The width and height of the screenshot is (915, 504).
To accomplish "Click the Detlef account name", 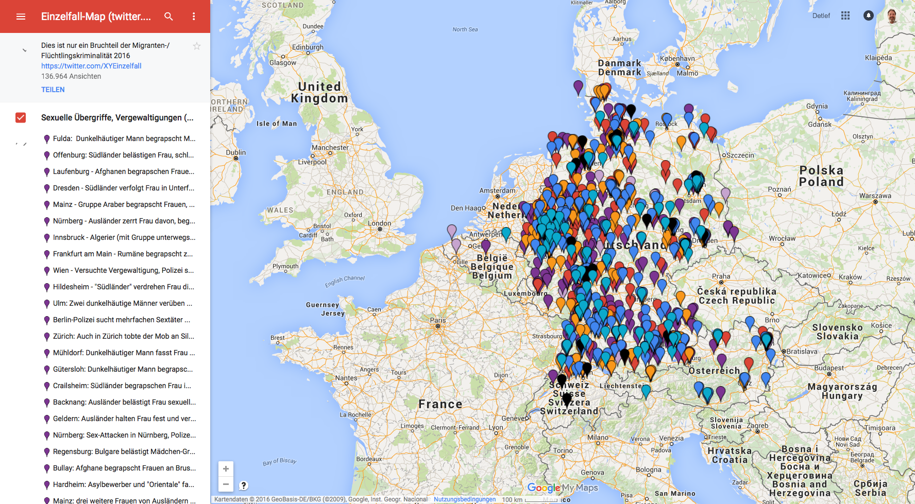I will point(821,15).
